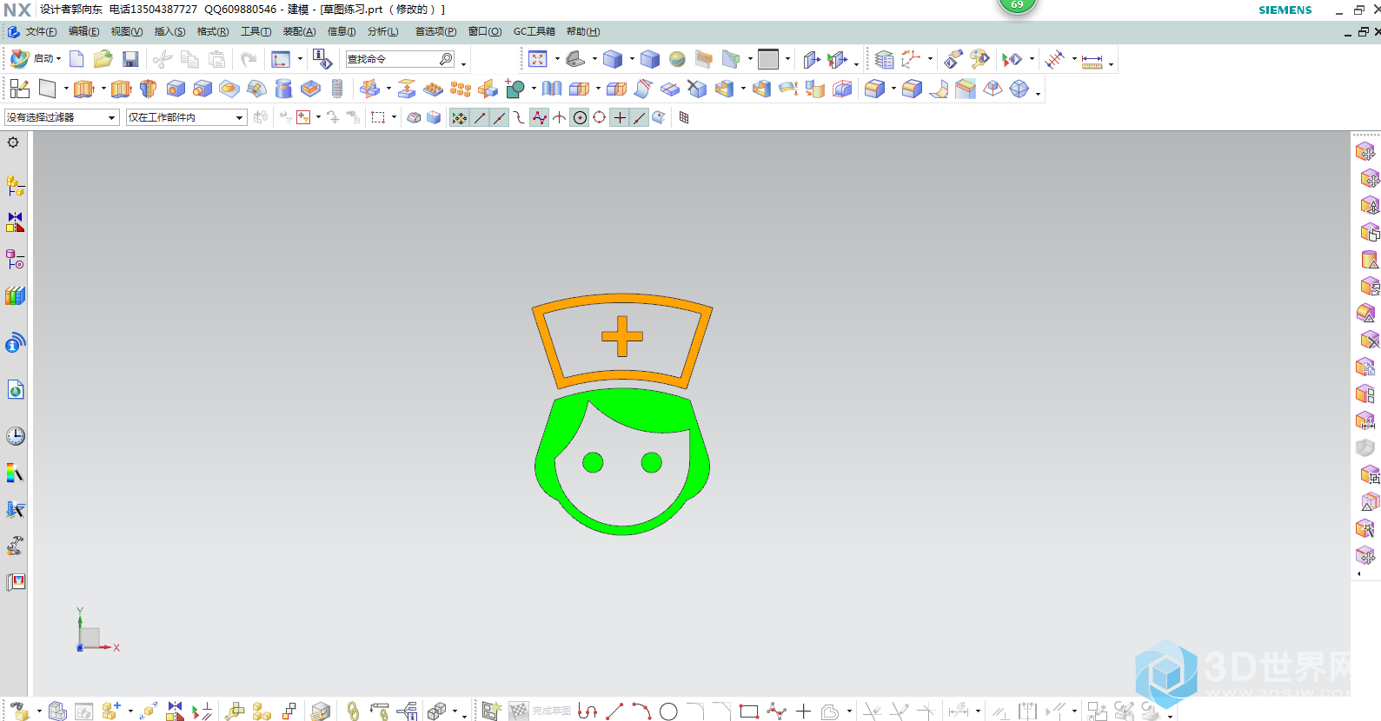Click the Measure Distance ruler icon
This screenshot has height=721, width=1381.
tap(1092, 61)
